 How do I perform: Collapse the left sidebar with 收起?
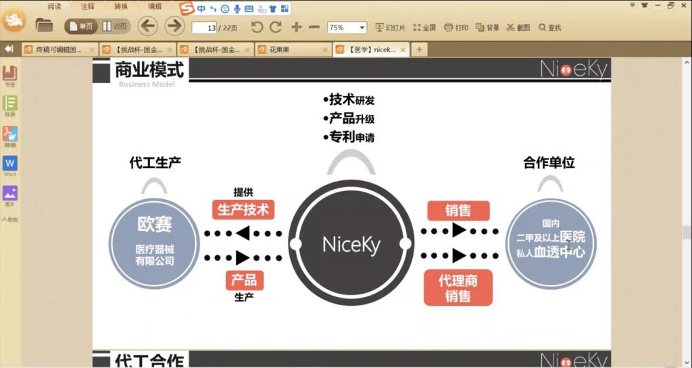tap(9, 219)
